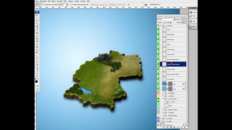This screenshot has width=232, height=130.
Task: Select the Hand tool
Action: [x=37, y=73]
